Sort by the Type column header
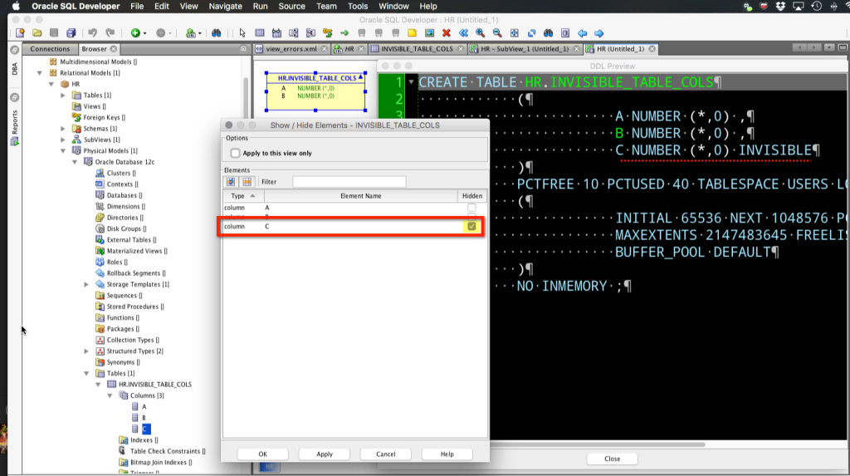Viewport: 850px width, 476px height. coord(241,196)
